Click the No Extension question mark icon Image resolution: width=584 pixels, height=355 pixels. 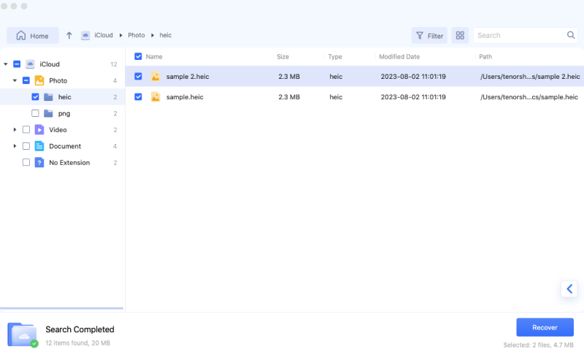point(39,163)
